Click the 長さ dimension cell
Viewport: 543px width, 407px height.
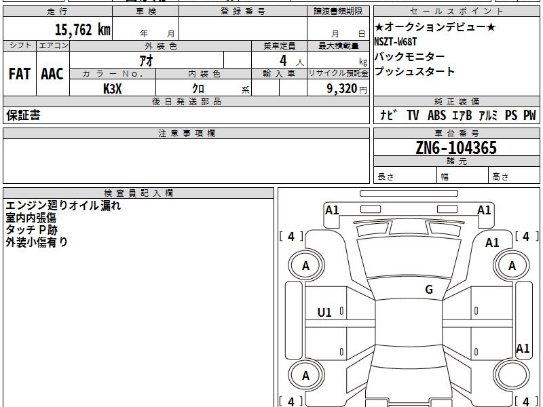(x=405, y=176)
